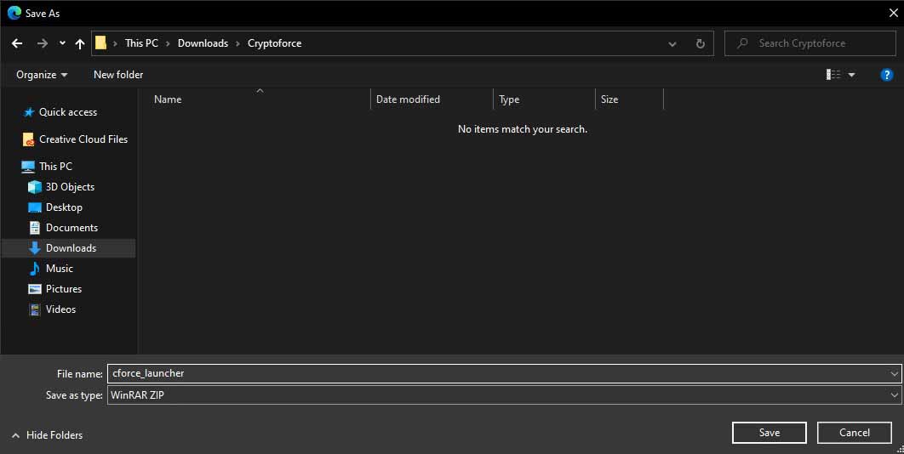Click the change view layout icon
The image size is (904, 454).
tap(833, 75)
